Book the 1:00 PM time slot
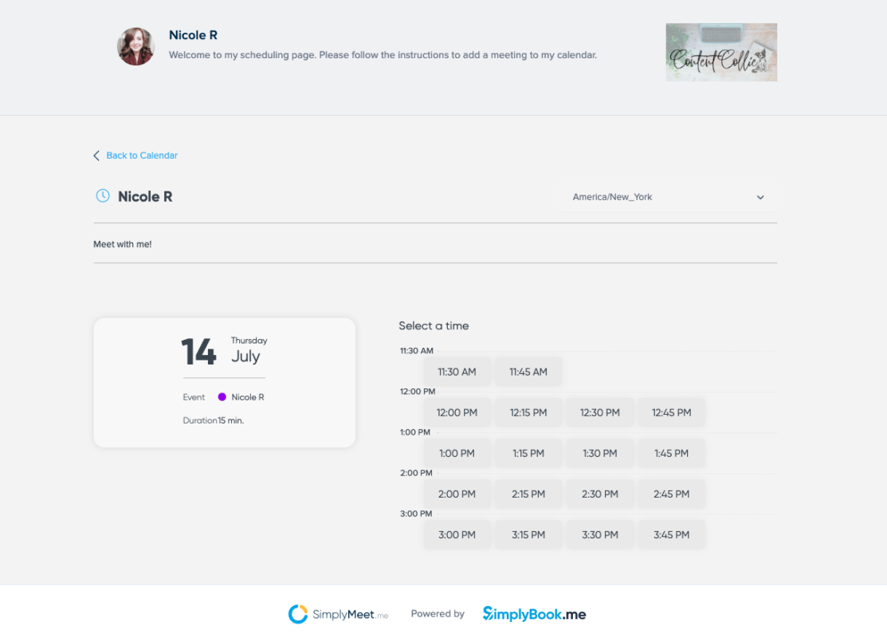The height and width of the screenshot is (638, 887). (x=457, y=454)
